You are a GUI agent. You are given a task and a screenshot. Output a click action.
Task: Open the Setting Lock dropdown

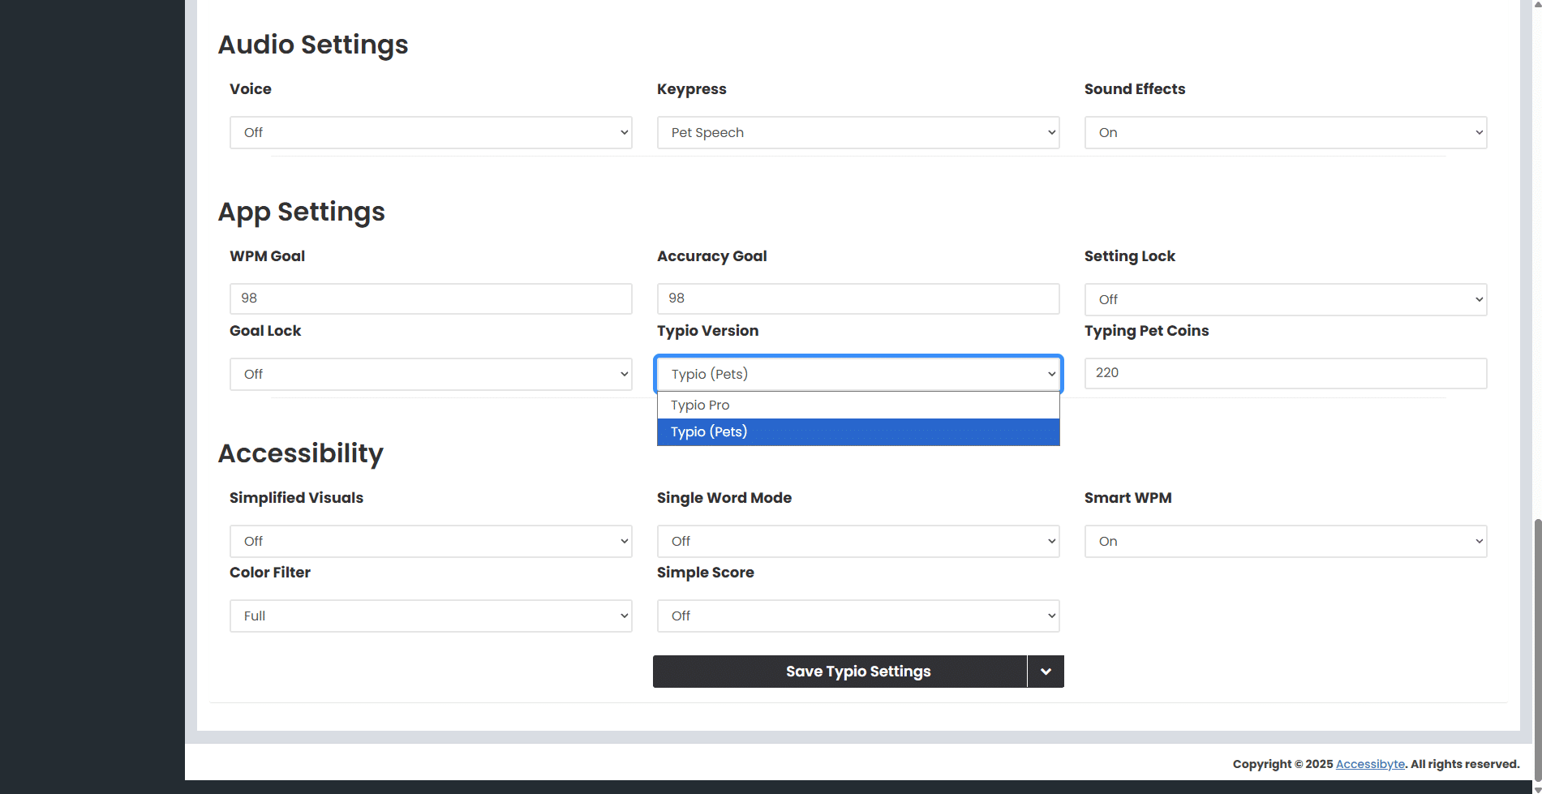pyautogui.click(x=1285, y=300)
